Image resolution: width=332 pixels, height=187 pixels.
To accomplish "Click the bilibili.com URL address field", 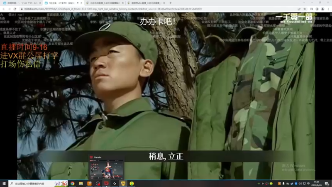I will click(157, 9).
